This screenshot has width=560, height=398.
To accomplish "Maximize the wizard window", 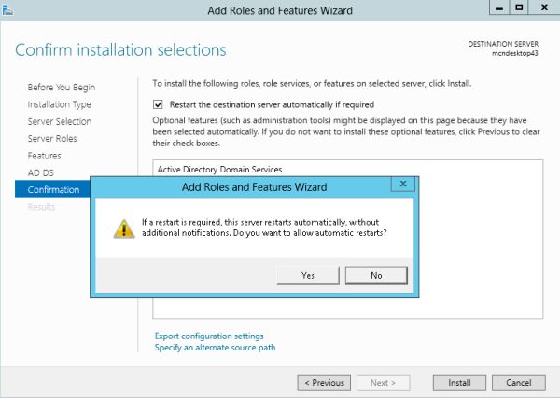I will pyautogui.click(x=518, y=8).
